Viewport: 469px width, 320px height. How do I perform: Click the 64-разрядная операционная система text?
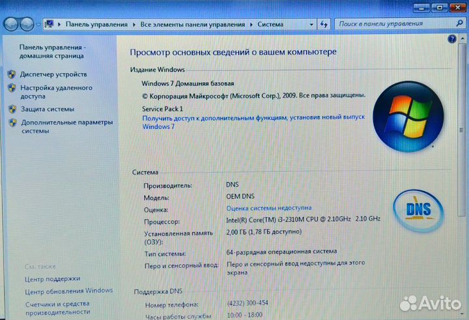click(x=281, y=252)
